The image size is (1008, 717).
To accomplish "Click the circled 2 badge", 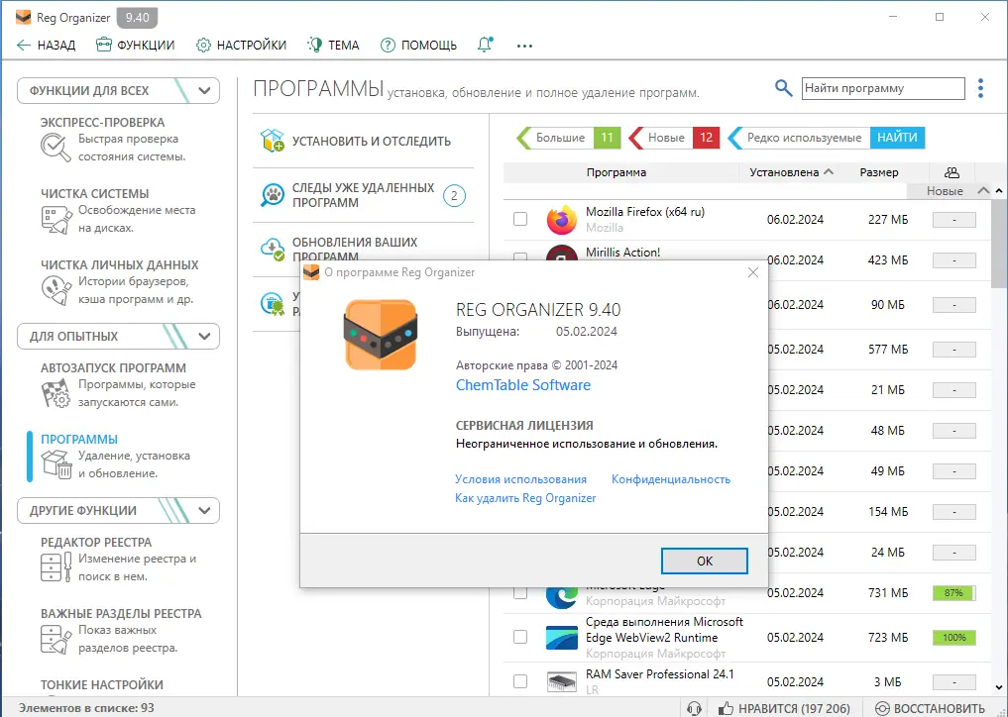I will (455, 196).
